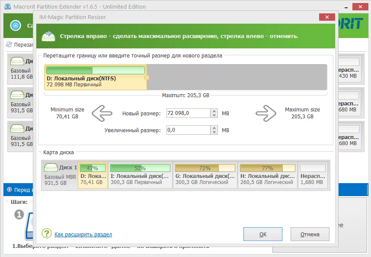
Task: Click the 111,8 GB disk icon in Macrorit
Action: pos(17,61)
